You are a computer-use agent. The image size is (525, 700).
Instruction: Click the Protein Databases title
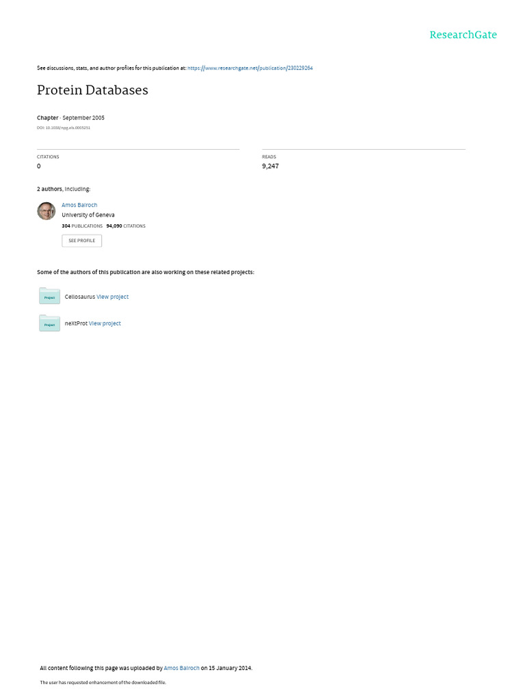pyautogui.click(x=92, y=90)
